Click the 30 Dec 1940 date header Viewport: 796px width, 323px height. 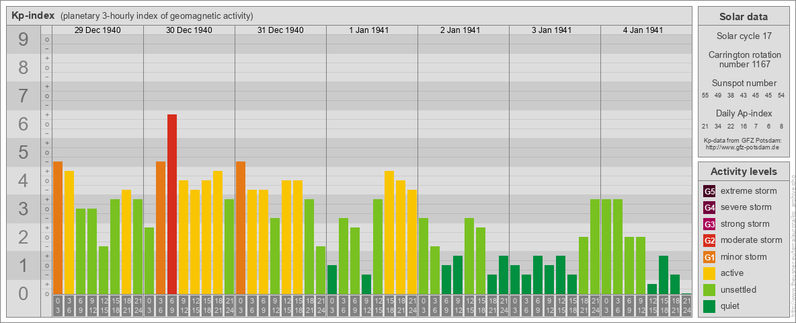point(189,30)
